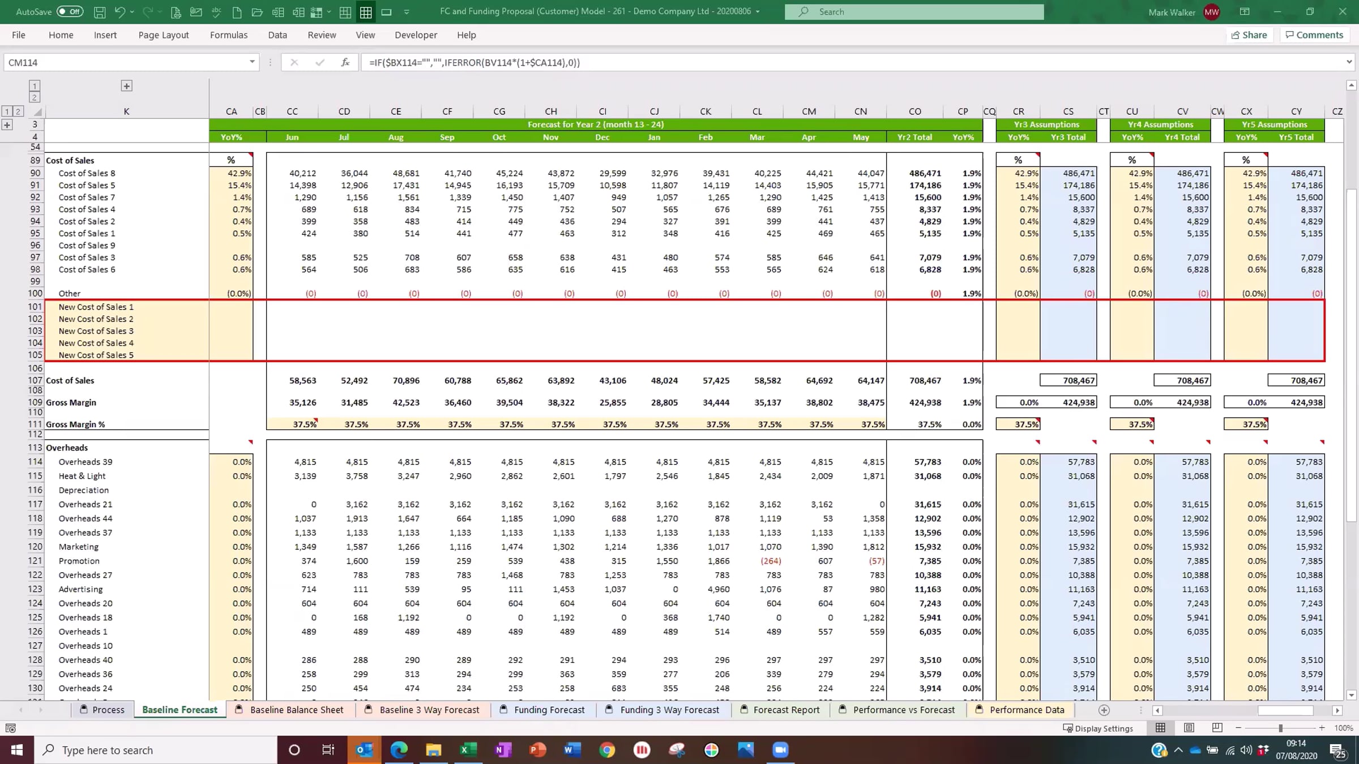Click the zoom slider handle
This screenshot has height=764, width=1359.
click(x=1280, y=728)
